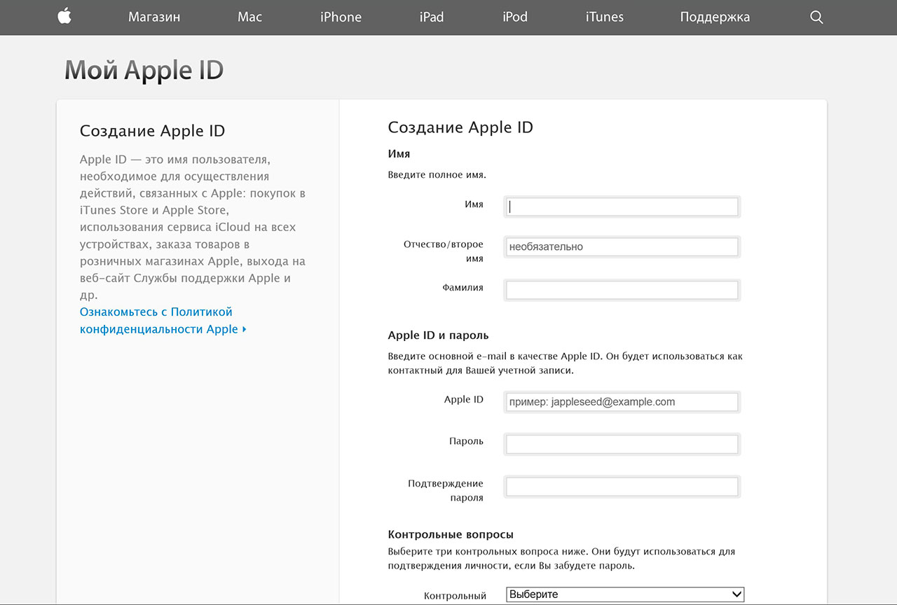Click the bold Имя section heading

[399, 153]
